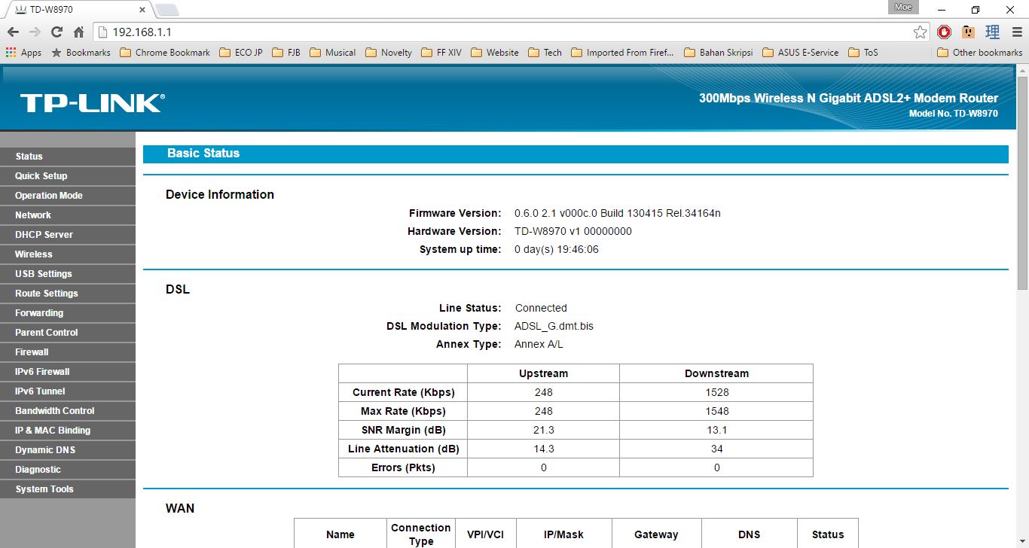Click the 理 extension icon
Image resolution: width=1029 pixels, height=548 pixels.
pyautogui.click(x=992, y=32)
